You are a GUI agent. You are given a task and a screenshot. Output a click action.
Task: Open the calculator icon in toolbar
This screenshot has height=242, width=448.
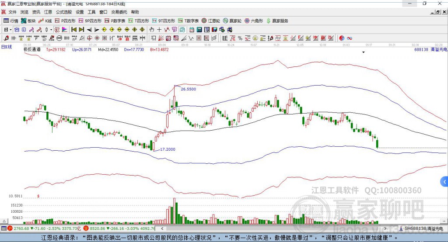pyautogui.click(x=199, y=30)
